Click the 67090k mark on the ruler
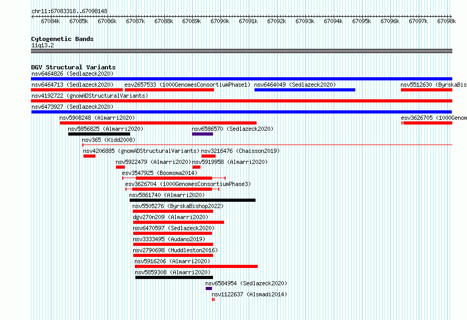The image size is (467, 320). click(x=220, y=21)
